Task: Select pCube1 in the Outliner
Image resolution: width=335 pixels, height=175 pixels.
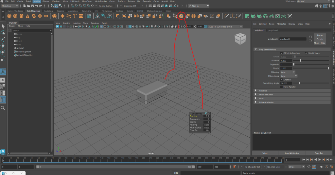Action: (x=21, y=48)
